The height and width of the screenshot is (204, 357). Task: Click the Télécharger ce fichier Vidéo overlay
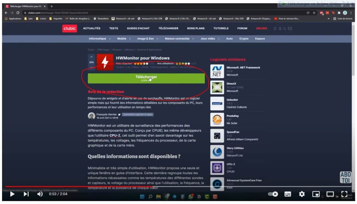311,4
